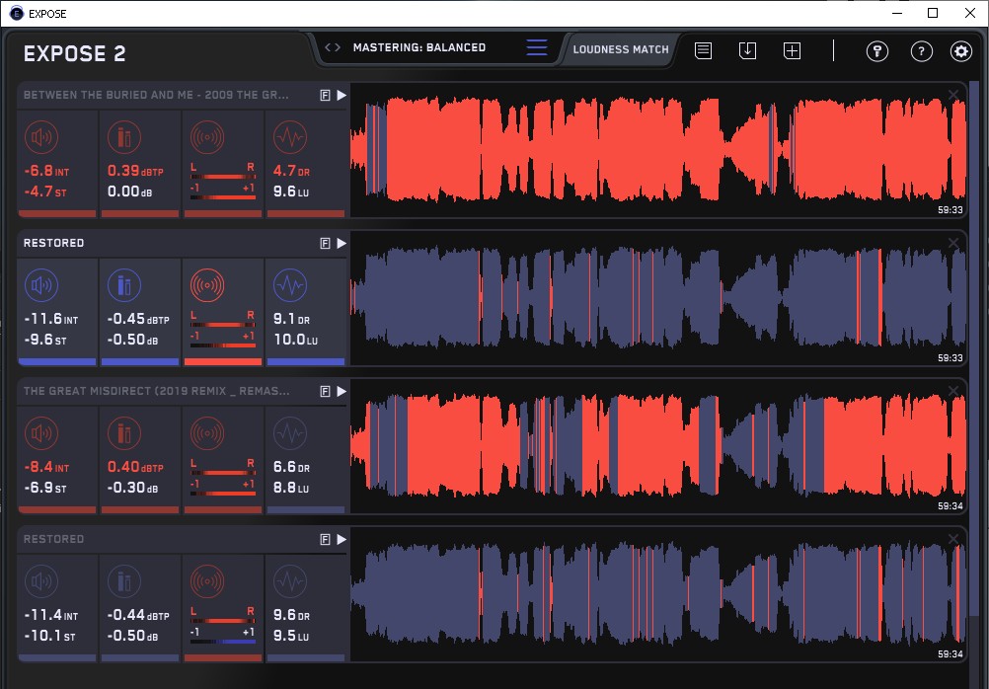The width and height of the screenshot is (989, 689).
Task: Click peaks icon on first track
Action: point(124,137)
